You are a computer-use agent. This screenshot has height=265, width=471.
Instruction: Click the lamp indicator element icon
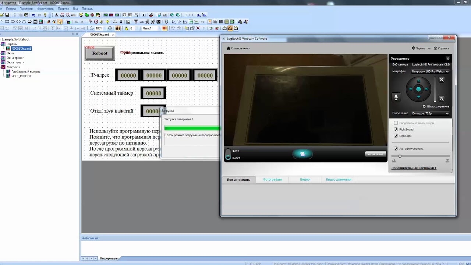pos(81,15)
